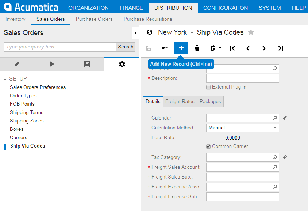Navigate to the previous record
The image size is (308, 211).
pyautogui.click(x=248, y=48)
